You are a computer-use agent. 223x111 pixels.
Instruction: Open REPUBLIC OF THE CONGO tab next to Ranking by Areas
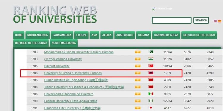pos(199,35)
